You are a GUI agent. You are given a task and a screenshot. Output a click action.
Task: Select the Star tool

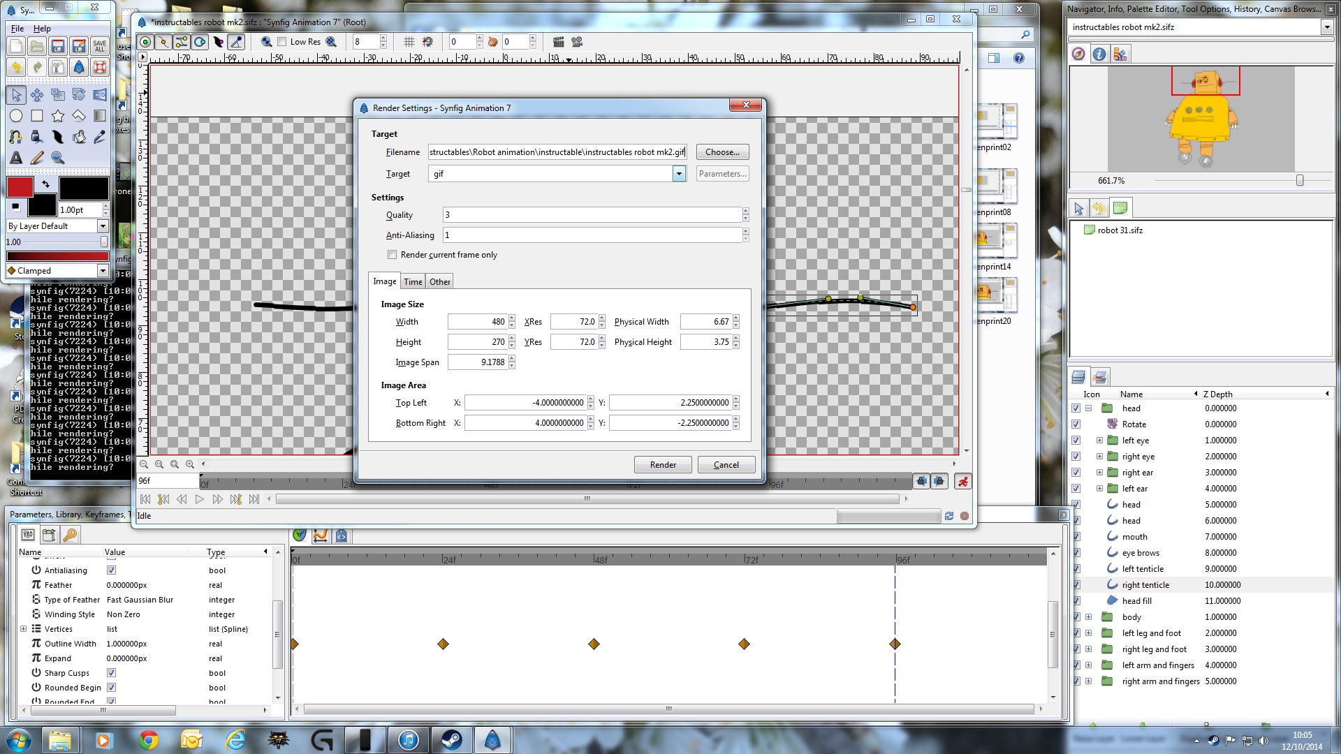coord(58,115)
